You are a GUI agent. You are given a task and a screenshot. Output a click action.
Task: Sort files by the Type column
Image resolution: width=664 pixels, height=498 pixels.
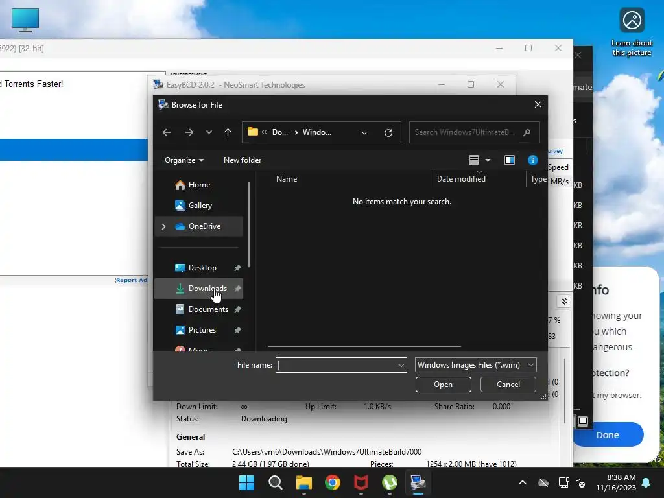point(538,179)
